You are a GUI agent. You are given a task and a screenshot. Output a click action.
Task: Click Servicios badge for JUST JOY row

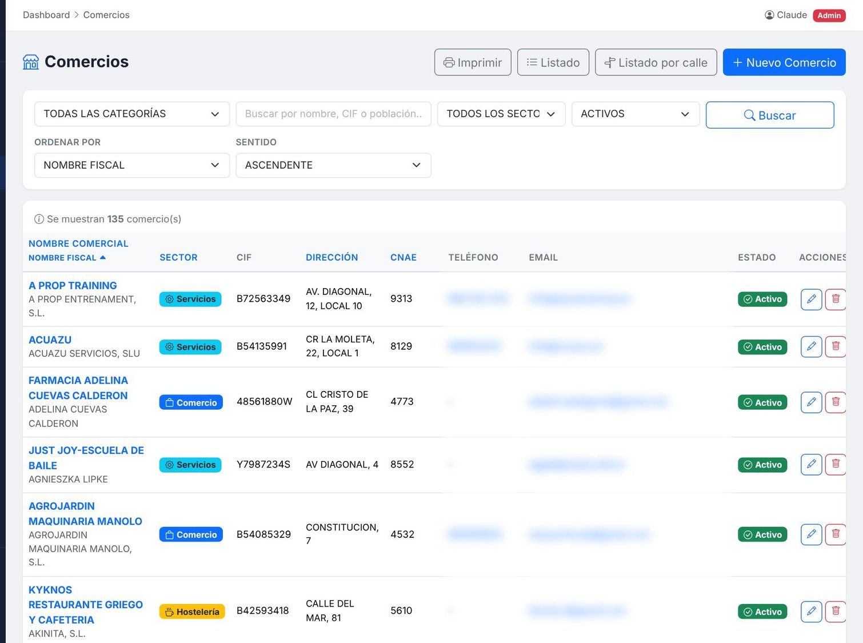tap(190, 465)
